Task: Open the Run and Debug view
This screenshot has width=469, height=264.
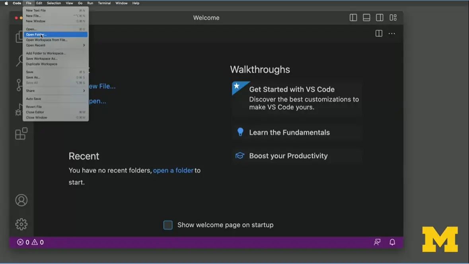Action: pyautogui.click(x=21, y=109)
